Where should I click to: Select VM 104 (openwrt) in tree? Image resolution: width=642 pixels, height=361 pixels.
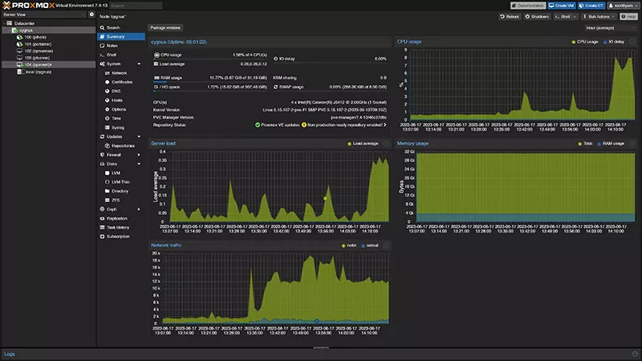point(38,65)
